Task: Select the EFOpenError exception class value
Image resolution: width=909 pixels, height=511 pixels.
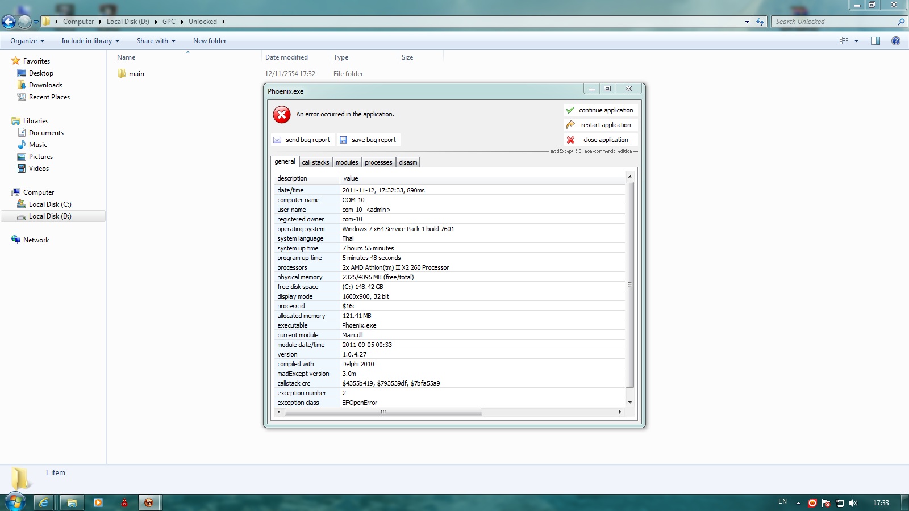Action: 360,403
